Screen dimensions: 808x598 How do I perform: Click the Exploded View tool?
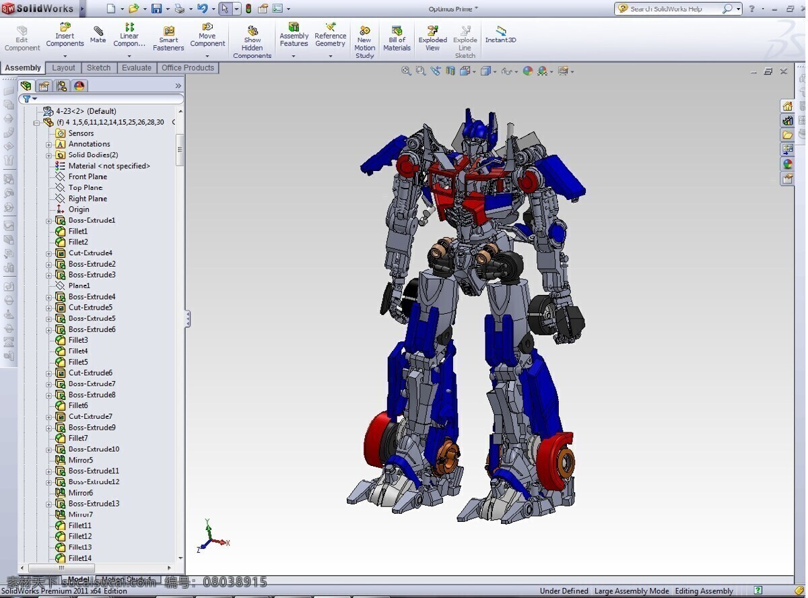tap(433, 39)
